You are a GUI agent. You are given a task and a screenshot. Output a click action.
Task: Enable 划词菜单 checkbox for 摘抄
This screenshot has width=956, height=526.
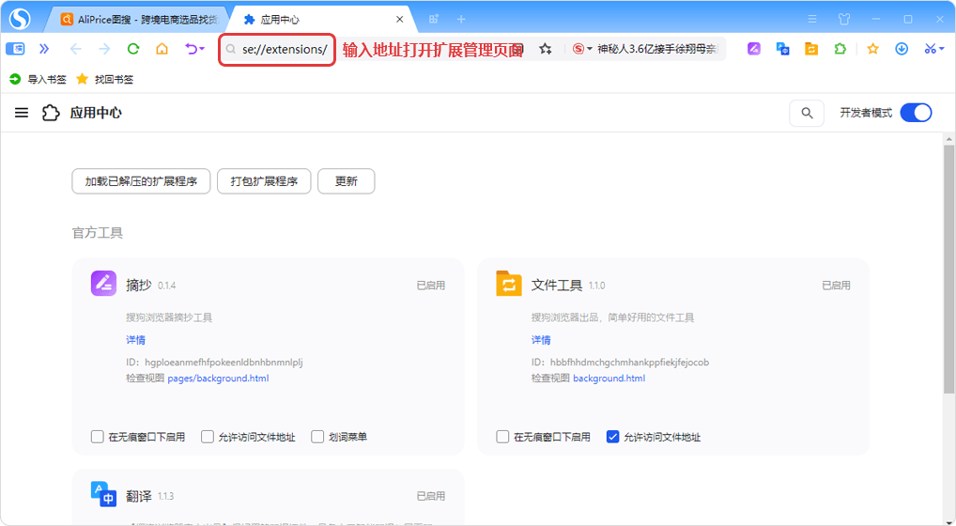coord(317,437)
